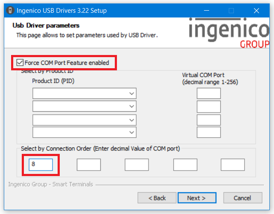
Task: Click the Virtual COM Port label
Action: tap(210, 78)
